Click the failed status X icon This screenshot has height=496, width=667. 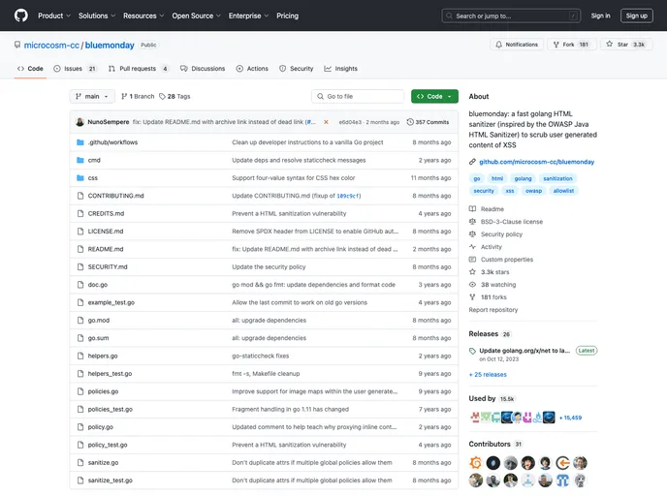click(326, 122)
